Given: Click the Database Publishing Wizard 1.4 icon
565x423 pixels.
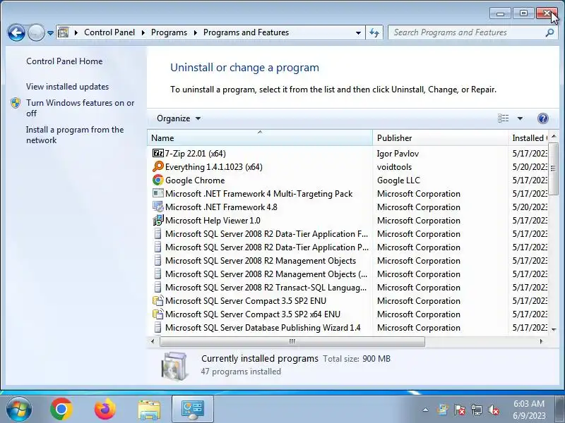Looking at the screenshot, I should pyautogui.click(x=157, y=327).
